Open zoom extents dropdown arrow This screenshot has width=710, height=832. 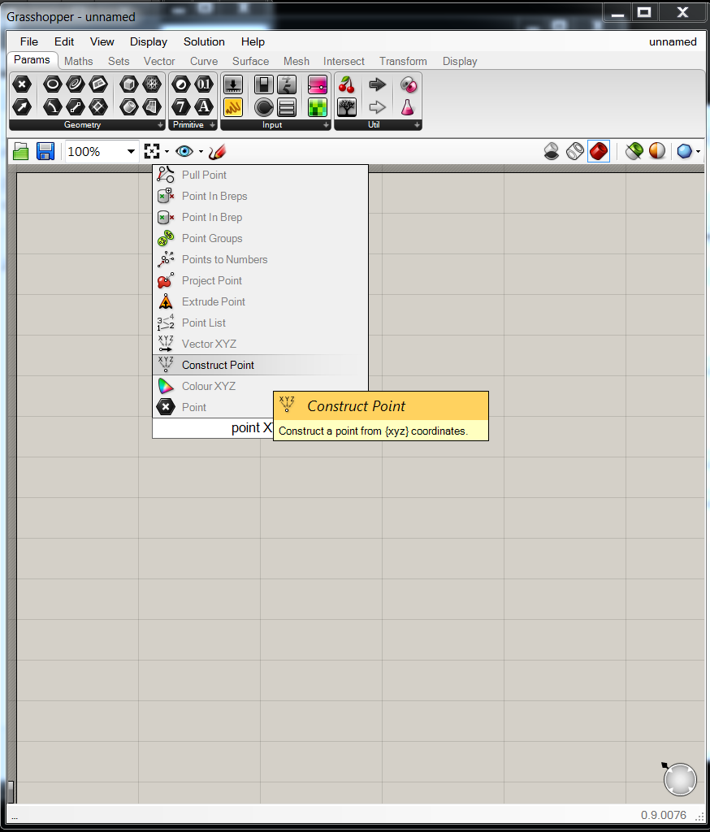pos(167,152)
